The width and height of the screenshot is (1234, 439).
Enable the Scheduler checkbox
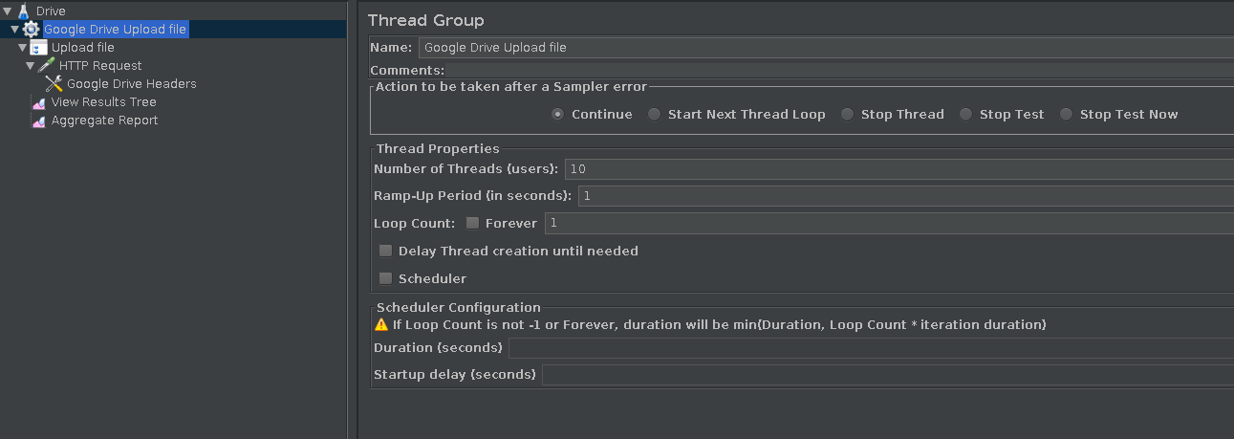(x=385, y=278)
